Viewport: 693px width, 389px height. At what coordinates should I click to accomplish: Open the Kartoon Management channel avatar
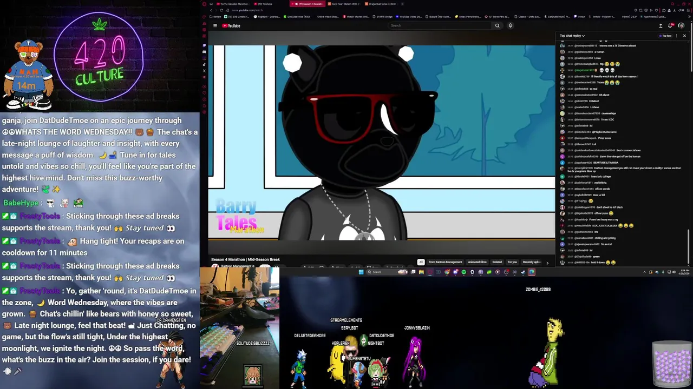click(x=215, y=267)
